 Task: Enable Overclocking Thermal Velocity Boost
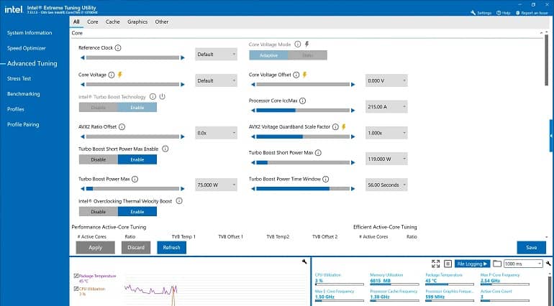(x=137, y=212)
